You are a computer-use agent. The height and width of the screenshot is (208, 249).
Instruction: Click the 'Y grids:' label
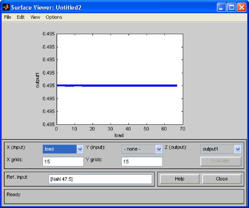94,159
